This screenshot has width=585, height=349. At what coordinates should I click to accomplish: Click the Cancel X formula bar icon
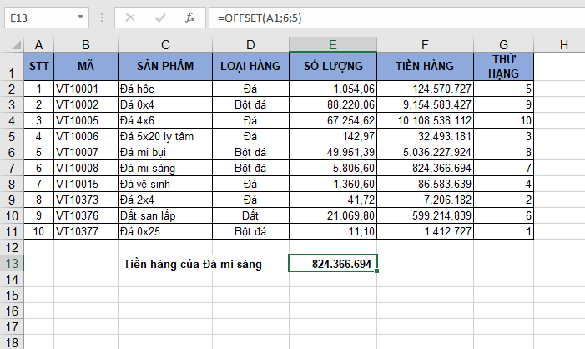point(129,17)
